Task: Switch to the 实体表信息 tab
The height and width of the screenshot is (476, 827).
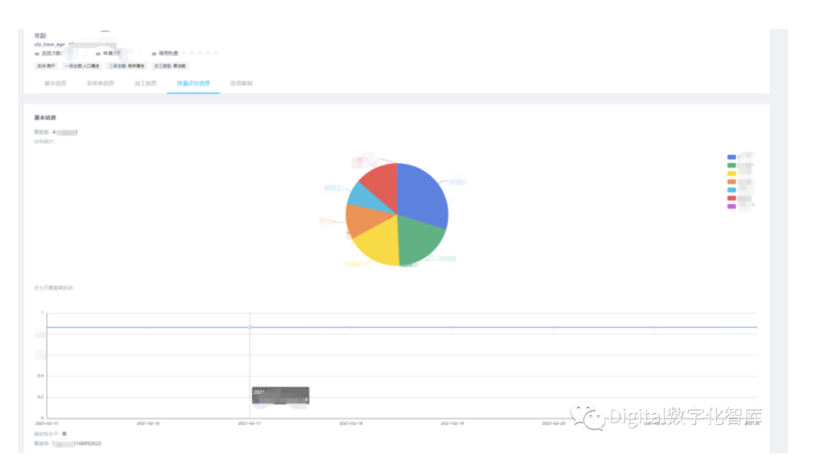Action: coord(100,84)
